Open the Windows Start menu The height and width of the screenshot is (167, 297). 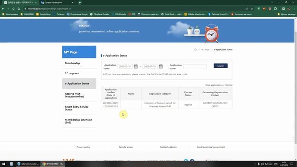click(4, 164)
